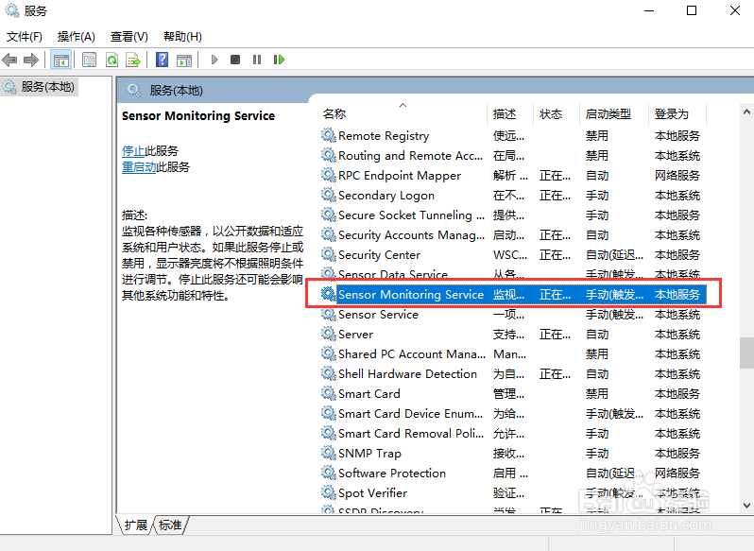Viewport: 754px width, 551px height.
Task: Click the gear icon of SNMP Trap
Action: pyautogui.click(x=329, y=453)
